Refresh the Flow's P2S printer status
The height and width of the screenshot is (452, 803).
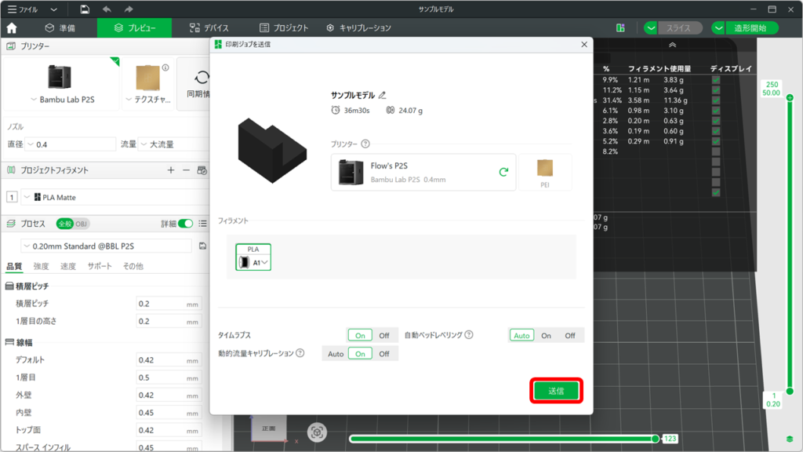click(503, 172)
